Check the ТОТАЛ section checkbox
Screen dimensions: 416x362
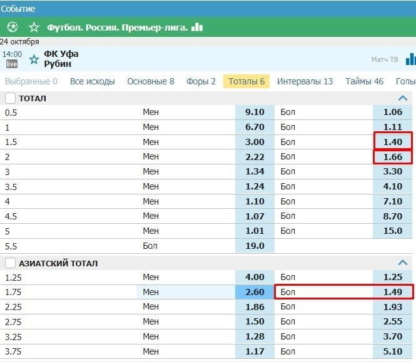(10, 98)
